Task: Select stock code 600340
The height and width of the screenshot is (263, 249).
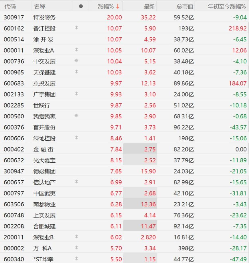Action: tap(14, 259)
